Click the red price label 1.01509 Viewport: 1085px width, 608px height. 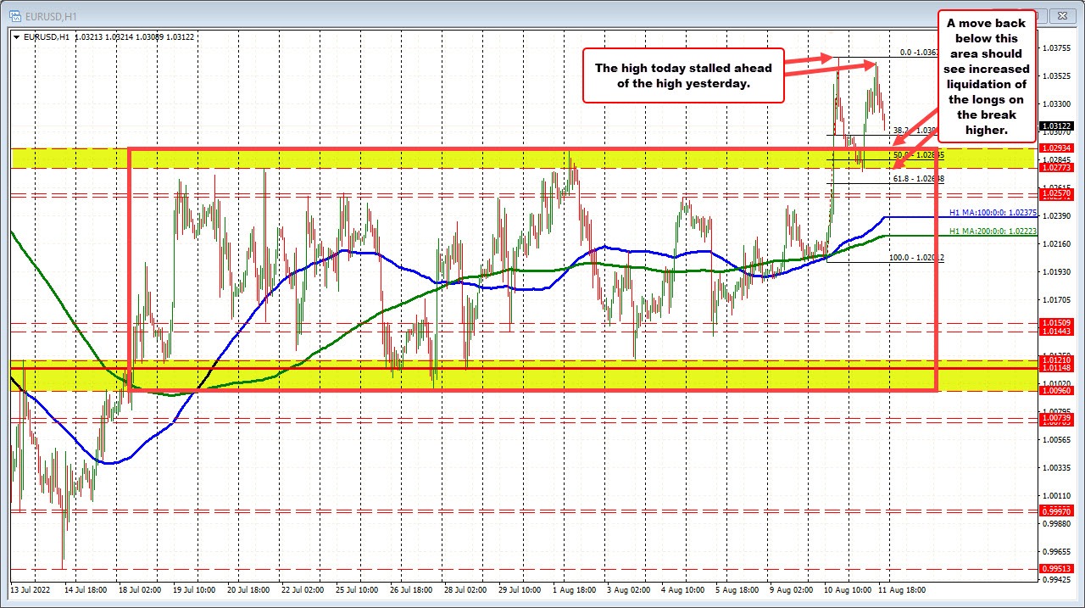tap(1056, 323)
